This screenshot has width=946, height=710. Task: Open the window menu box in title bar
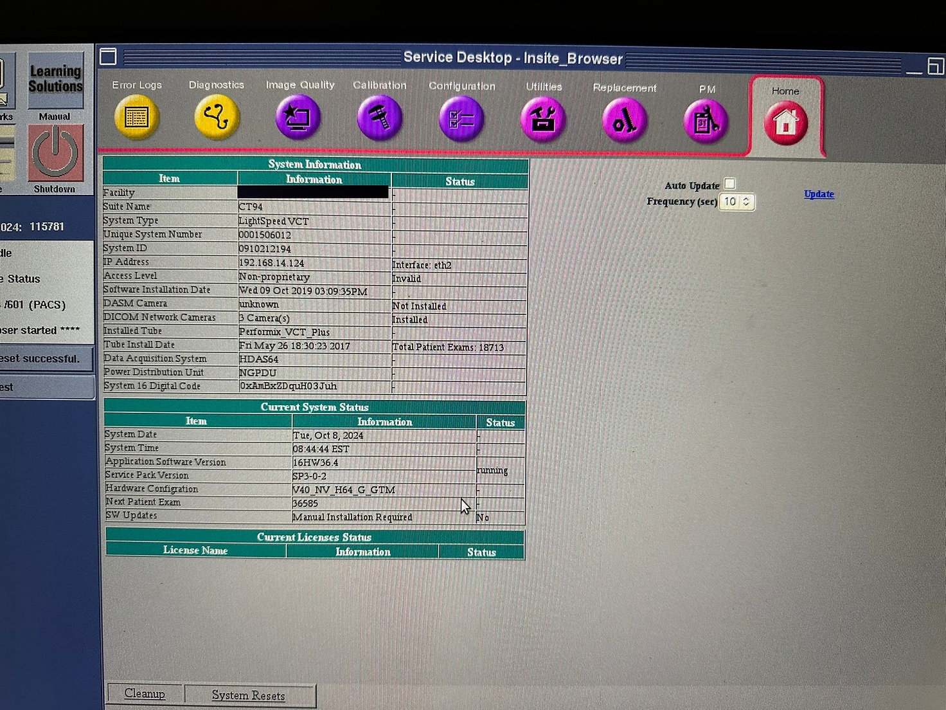108,57
